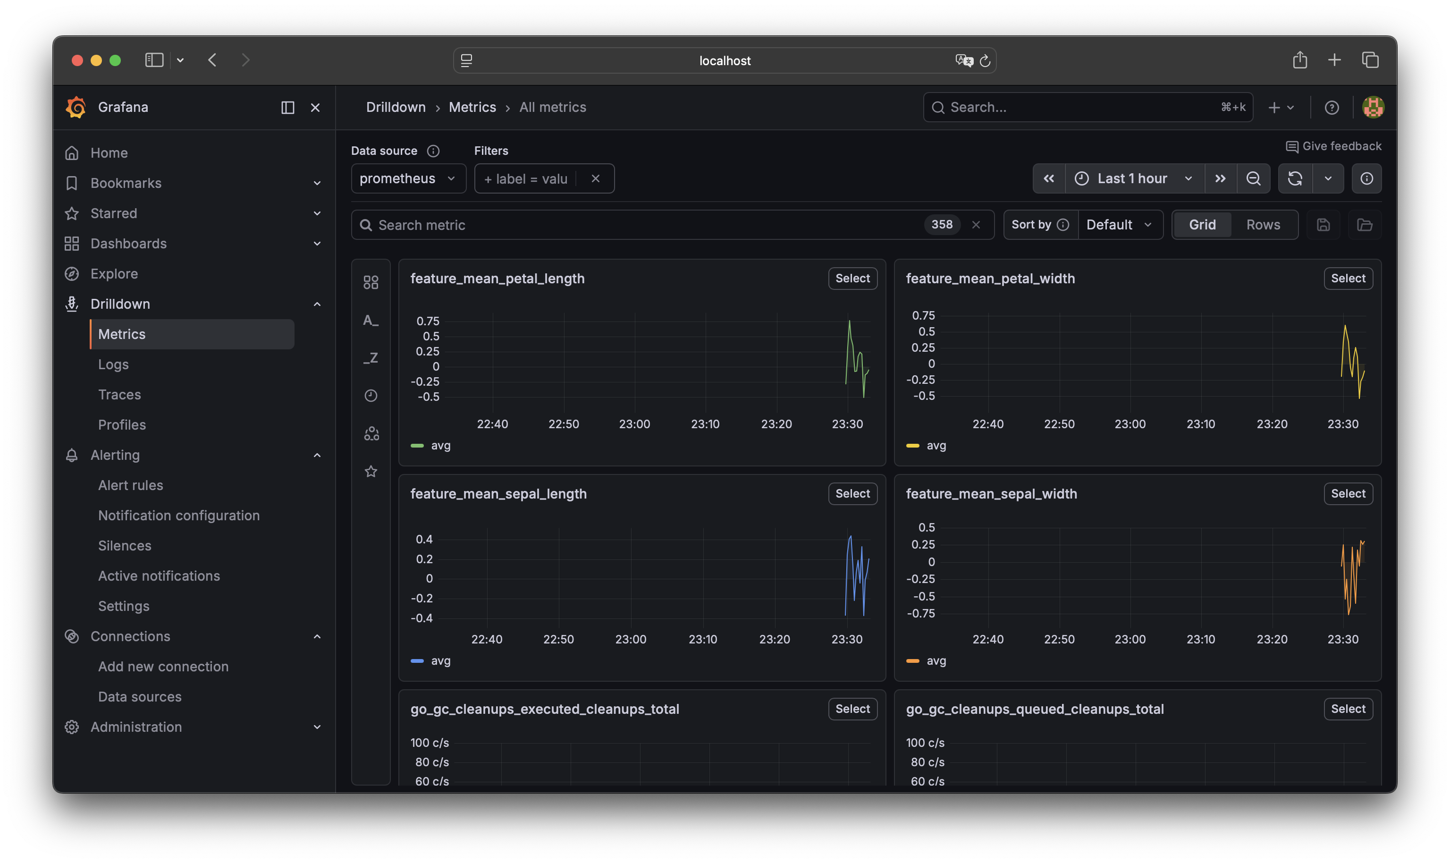
Task: Open the Last 1 hour time picker
Action: [x=1134, y=178]
